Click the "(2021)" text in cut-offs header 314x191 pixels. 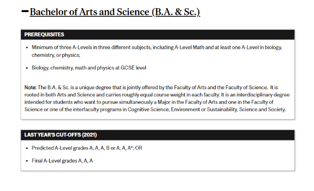coord(89,135)
